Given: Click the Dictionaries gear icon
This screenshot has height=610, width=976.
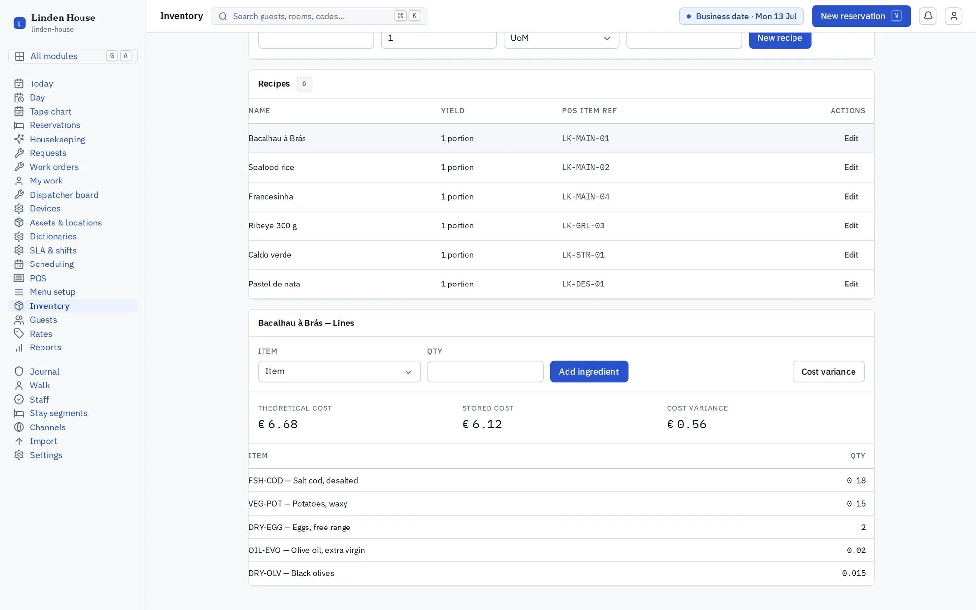Looking at the screenshot, I should point(19,237).
